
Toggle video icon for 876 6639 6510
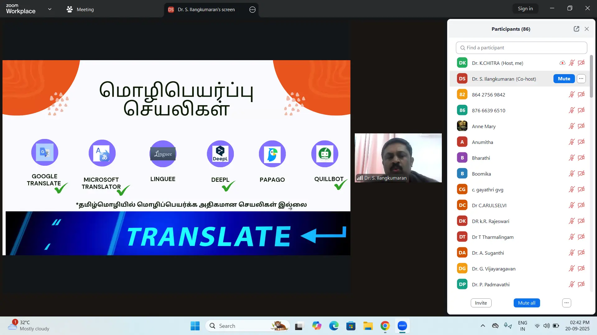(x=581, y=110)
